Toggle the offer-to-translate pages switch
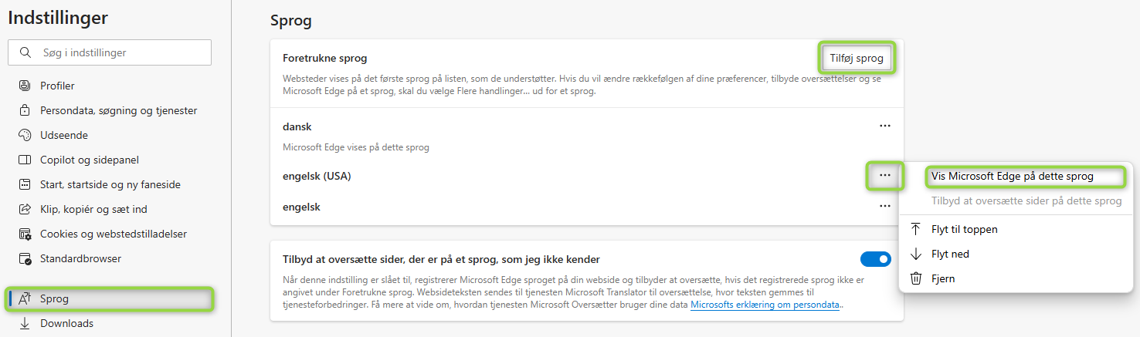This screenshot has height=337, width=1140. coord(875,259)
